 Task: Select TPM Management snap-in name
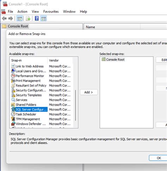(28, 119)
